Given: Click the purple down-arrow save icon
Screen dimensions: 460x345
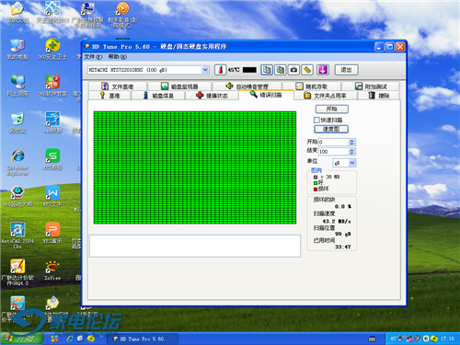Looking at the screenshot, I should click(323, 70).
